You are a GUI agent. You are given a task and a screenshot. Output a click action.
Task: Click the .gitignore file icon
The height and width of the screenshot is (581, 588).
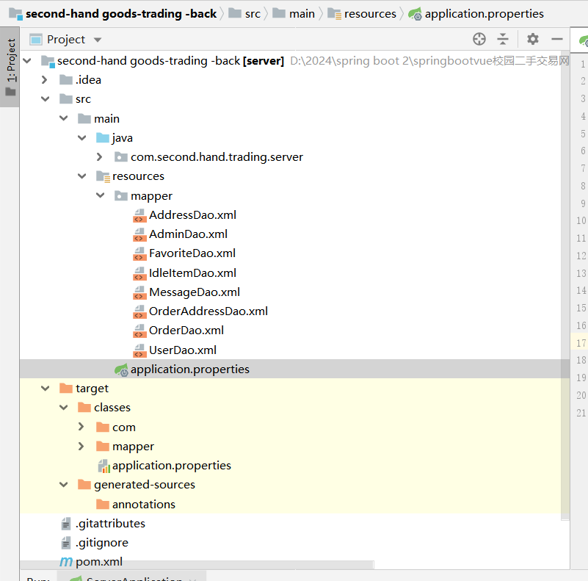point(66,543)
